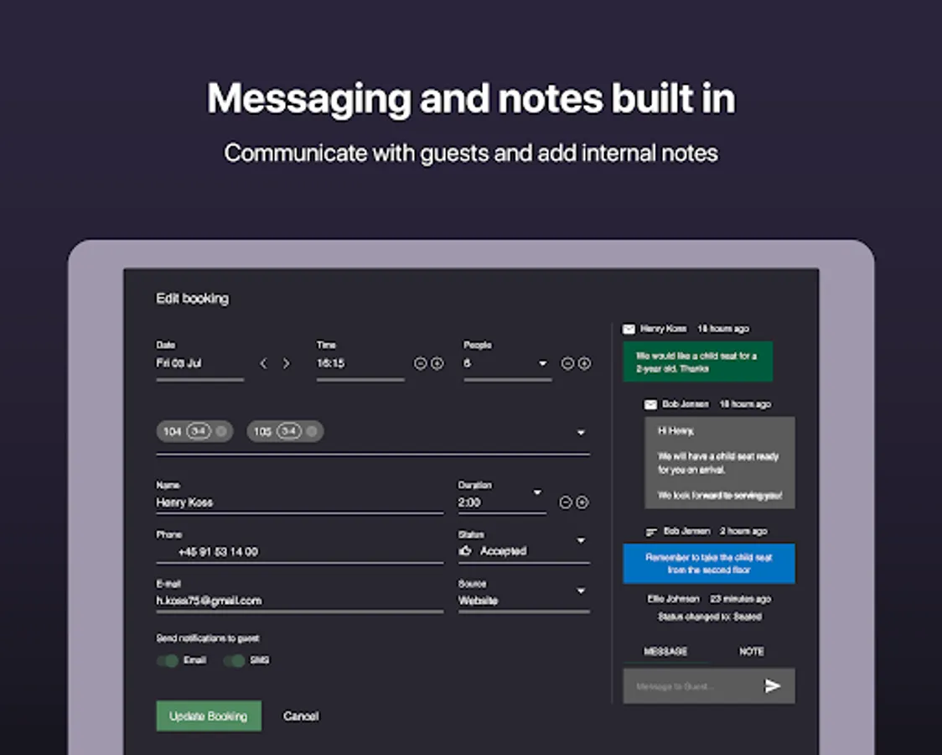Click the Update Booking button
Image resolution: width=942 pixels, height=755 pixels.
coord(209,716)
